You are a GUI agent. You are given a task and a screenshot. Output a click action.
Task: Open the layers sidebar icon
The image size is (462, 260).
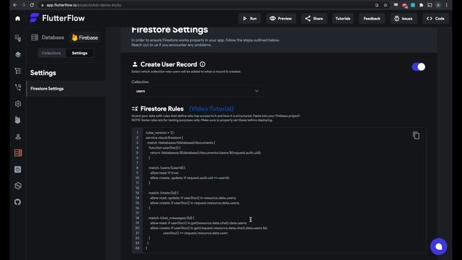coord(17,55)
